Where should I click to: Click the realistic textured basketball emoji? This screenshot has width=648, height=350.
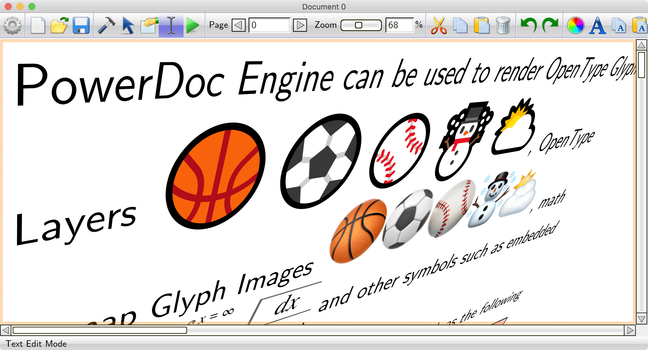pos(358,231)
